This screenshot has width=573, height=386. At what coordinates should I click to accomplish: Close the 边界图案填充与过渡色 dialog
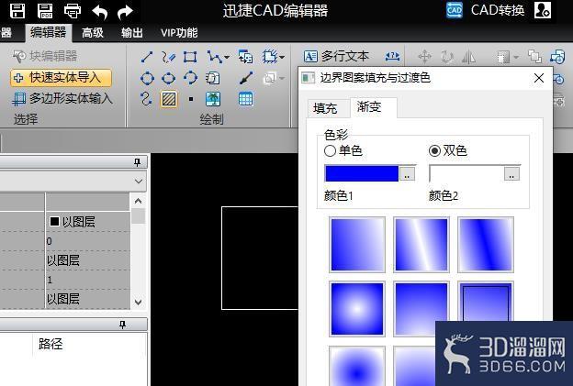[539, 78]
